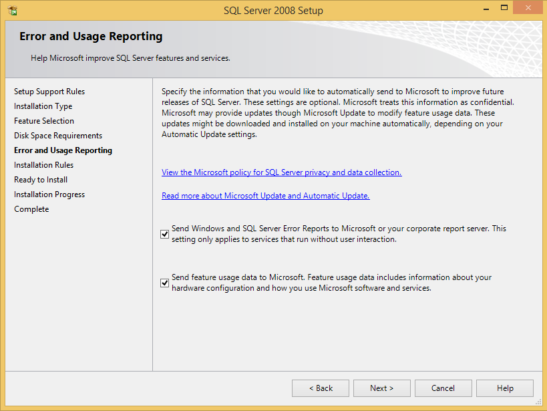Image resolution: width=547 pixels, height=411 pixels.
Task: Uncheck Send Windows and SQL Server Error Reports
Action: 165,234
